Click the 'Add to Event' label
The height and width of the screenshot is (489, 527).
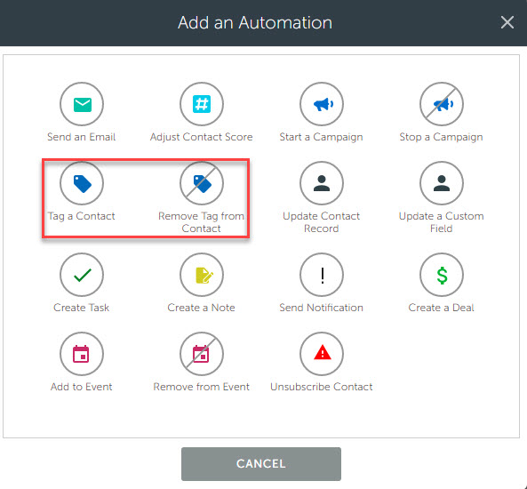coord(82,387)
